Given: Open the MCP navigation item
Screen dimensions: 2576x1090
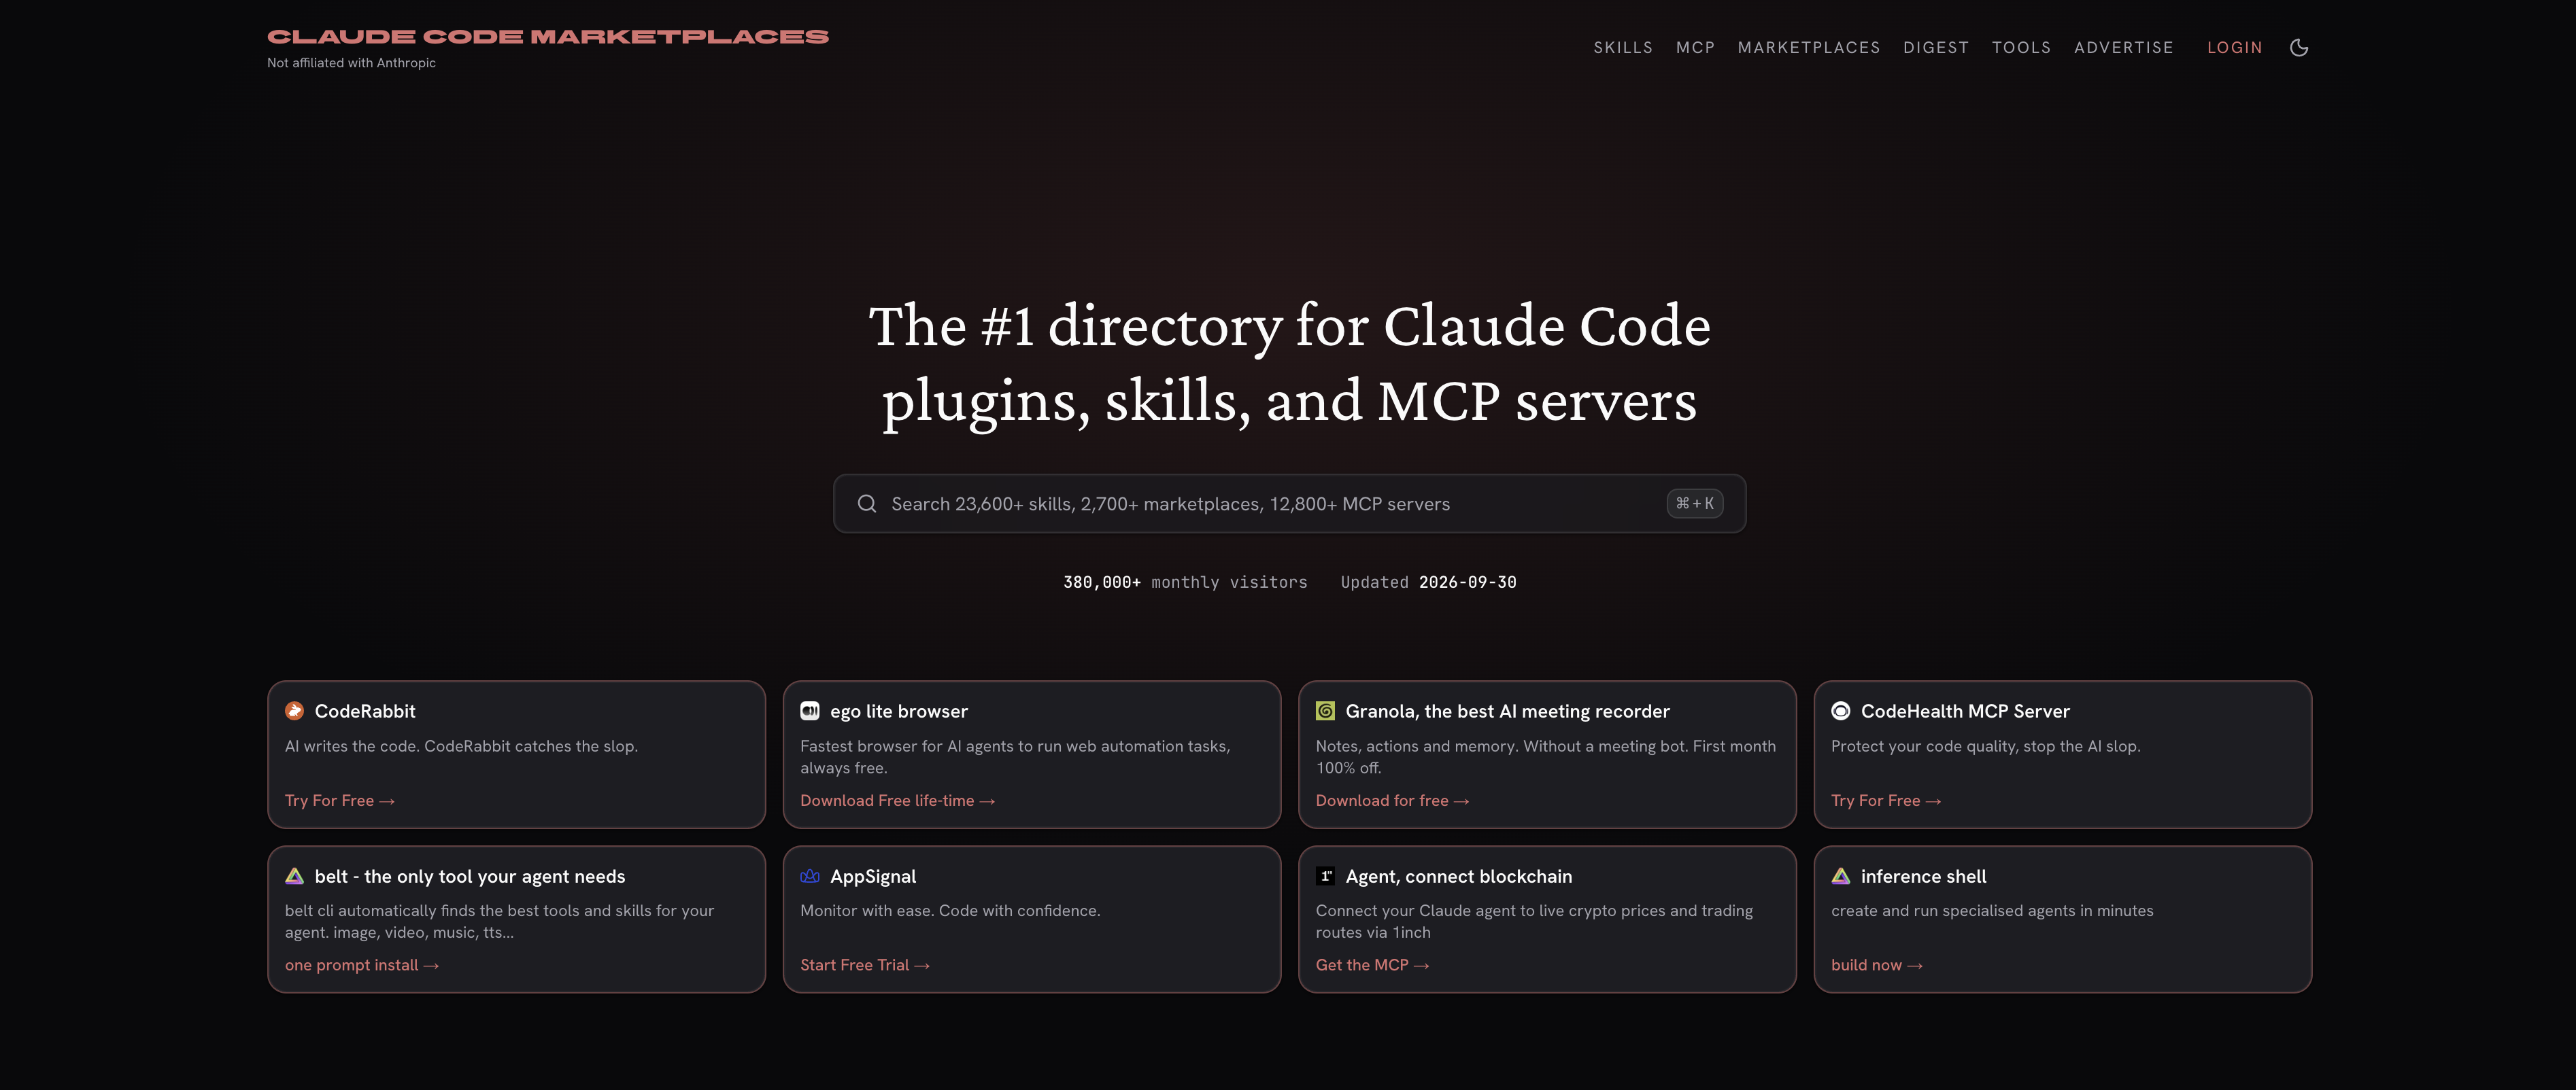Looking at the screenshot, I should coord(1695,47).
